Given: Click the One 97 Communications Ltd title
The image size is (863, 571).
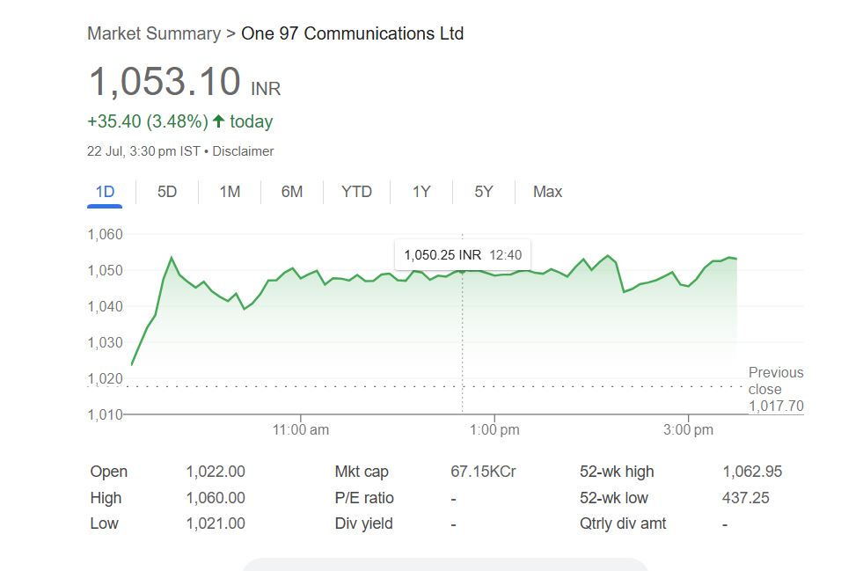Looking at the screenshot, I should pyautogui.click(x=352, y=34).
